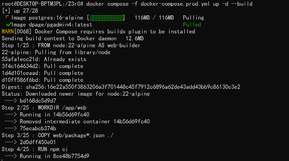Click the Pulling status text

click(x=193, y=18)
